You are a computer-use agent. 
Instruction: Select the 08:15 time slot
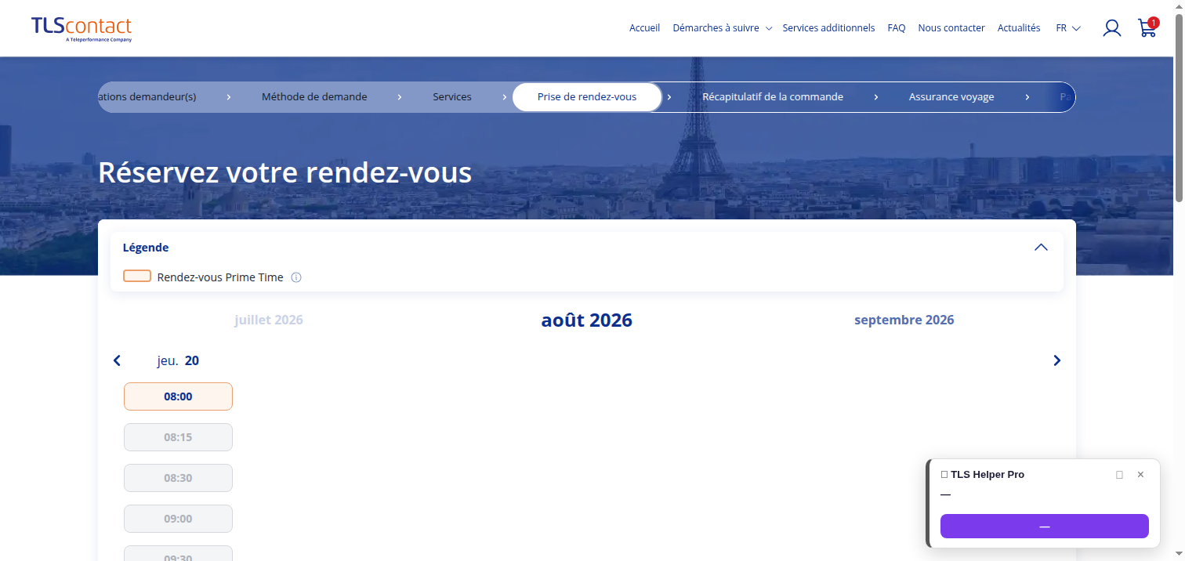click(178, 437)
